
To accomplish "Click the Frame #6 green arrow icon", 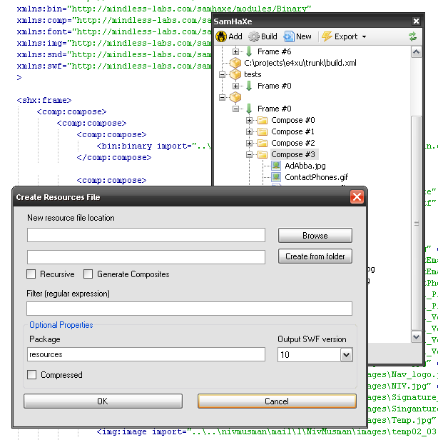I will tap(249, 51).
